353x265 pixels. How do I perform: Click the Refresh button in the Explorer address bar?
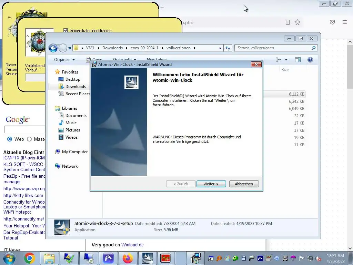click(228, 48)
